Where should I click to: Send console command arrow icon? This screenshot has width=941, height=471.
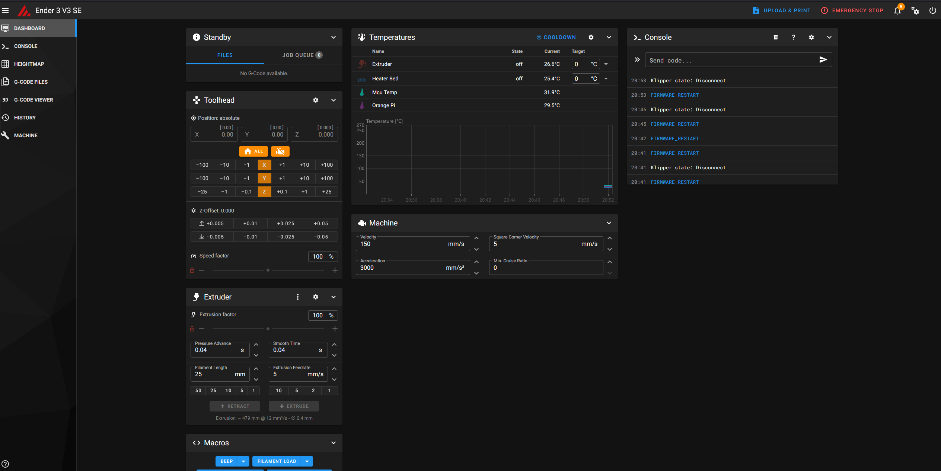coord(823,60)
